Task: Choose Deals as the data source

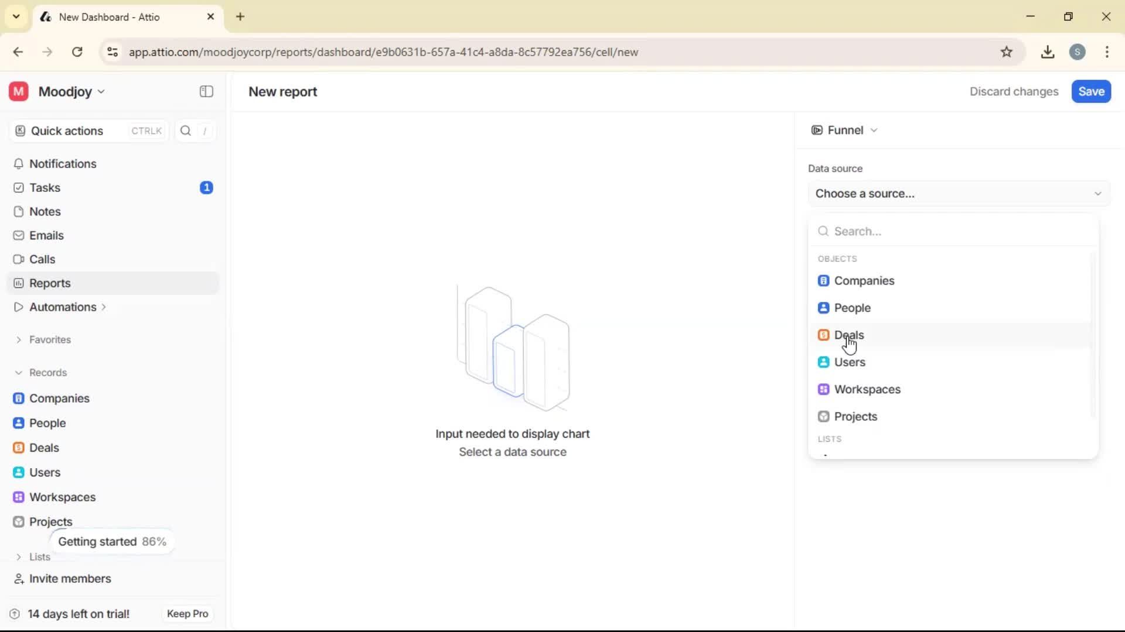Action: pyautogui.click(x=849, y=334)
